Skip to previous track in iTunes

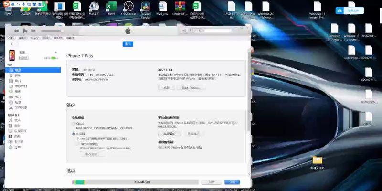pyautogui.click(x=16, y=31)
